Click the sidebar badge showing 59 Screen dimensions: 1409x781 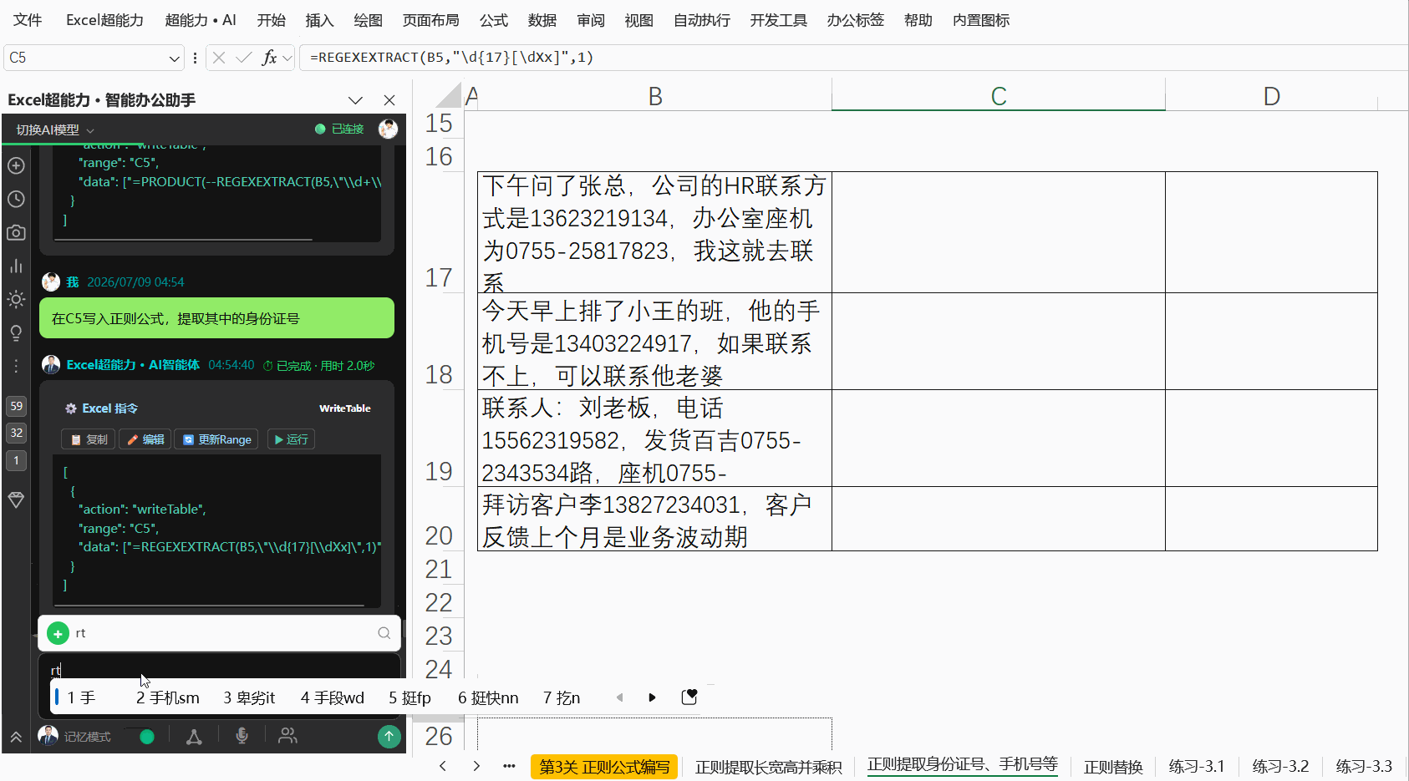16,406
